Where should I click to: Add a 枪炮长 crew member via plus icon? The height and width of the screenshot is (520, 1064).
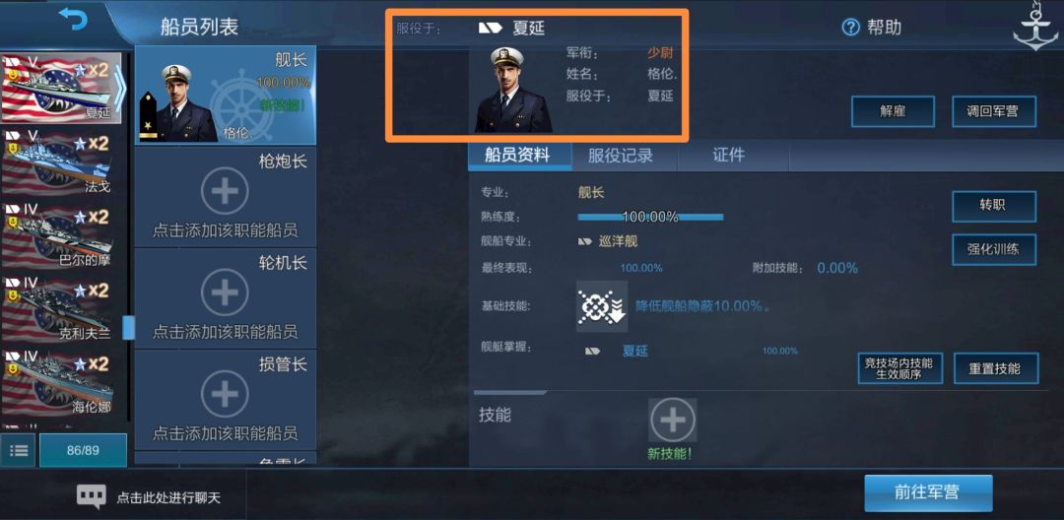(225, 192)
